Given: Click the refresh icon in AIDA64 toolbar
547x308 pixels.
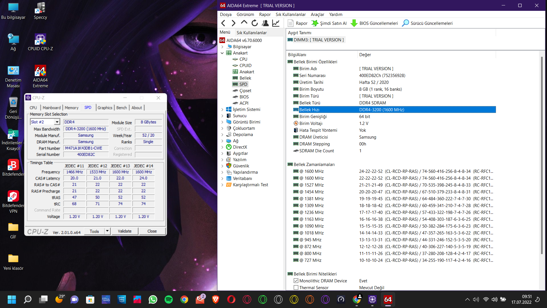Looking at the screenshot, I should 254,23.
